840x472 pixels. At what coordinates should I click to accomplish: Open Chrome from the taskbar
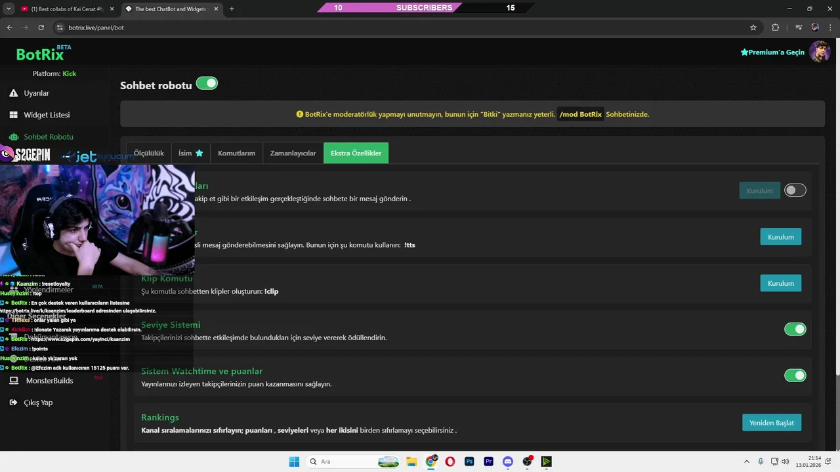tap(431, 462)
